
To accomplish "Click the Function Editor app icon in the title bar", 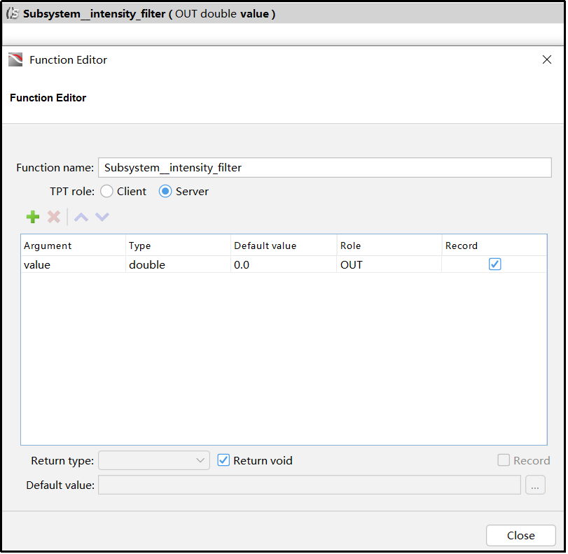I will point(15,59).
